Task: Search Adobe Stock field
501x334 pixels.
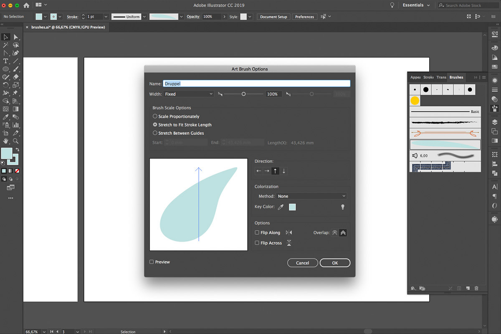Action: point(468,5)
